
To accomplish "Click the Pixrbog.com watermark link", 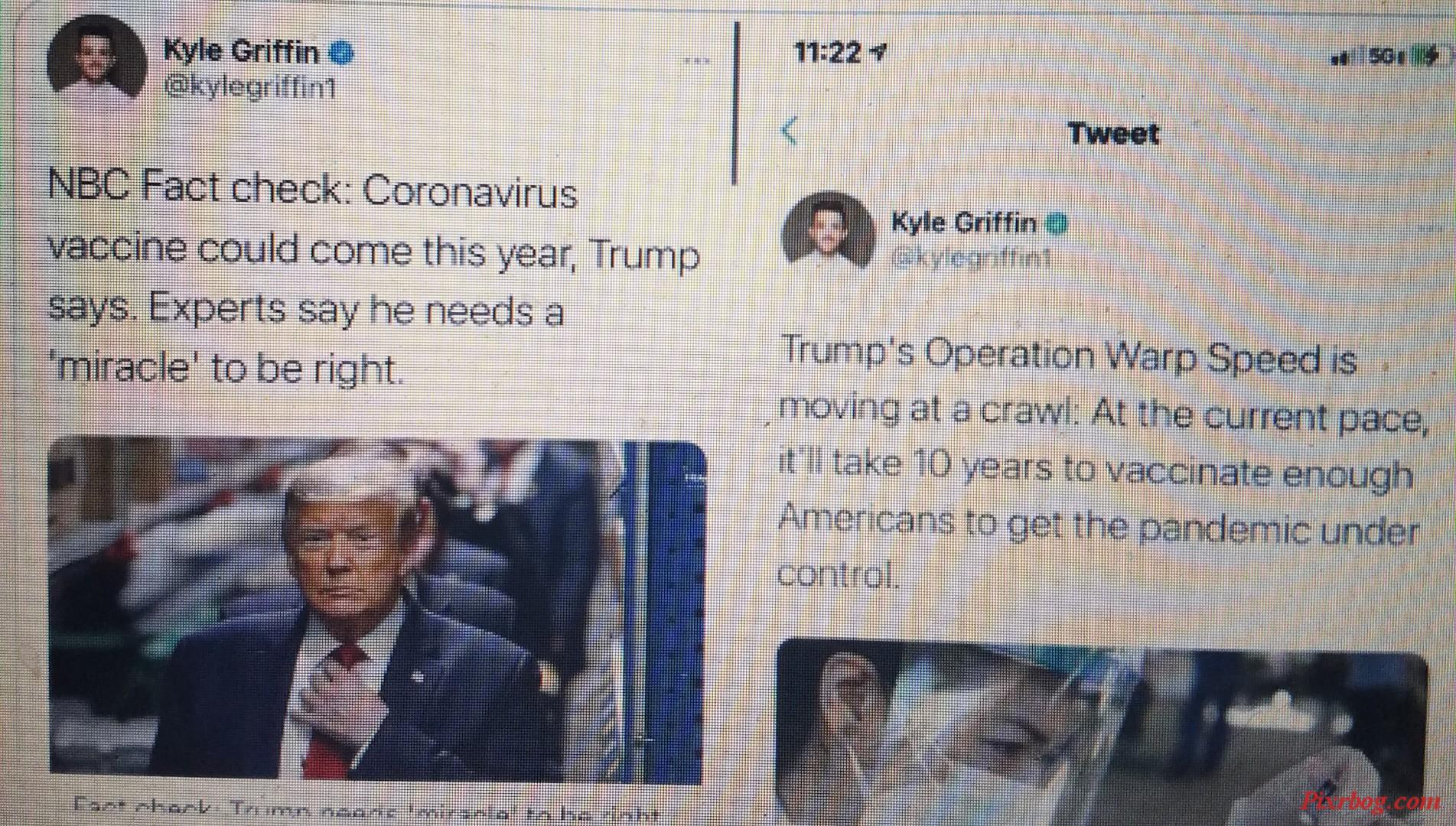I will (x=1370, y=802).
